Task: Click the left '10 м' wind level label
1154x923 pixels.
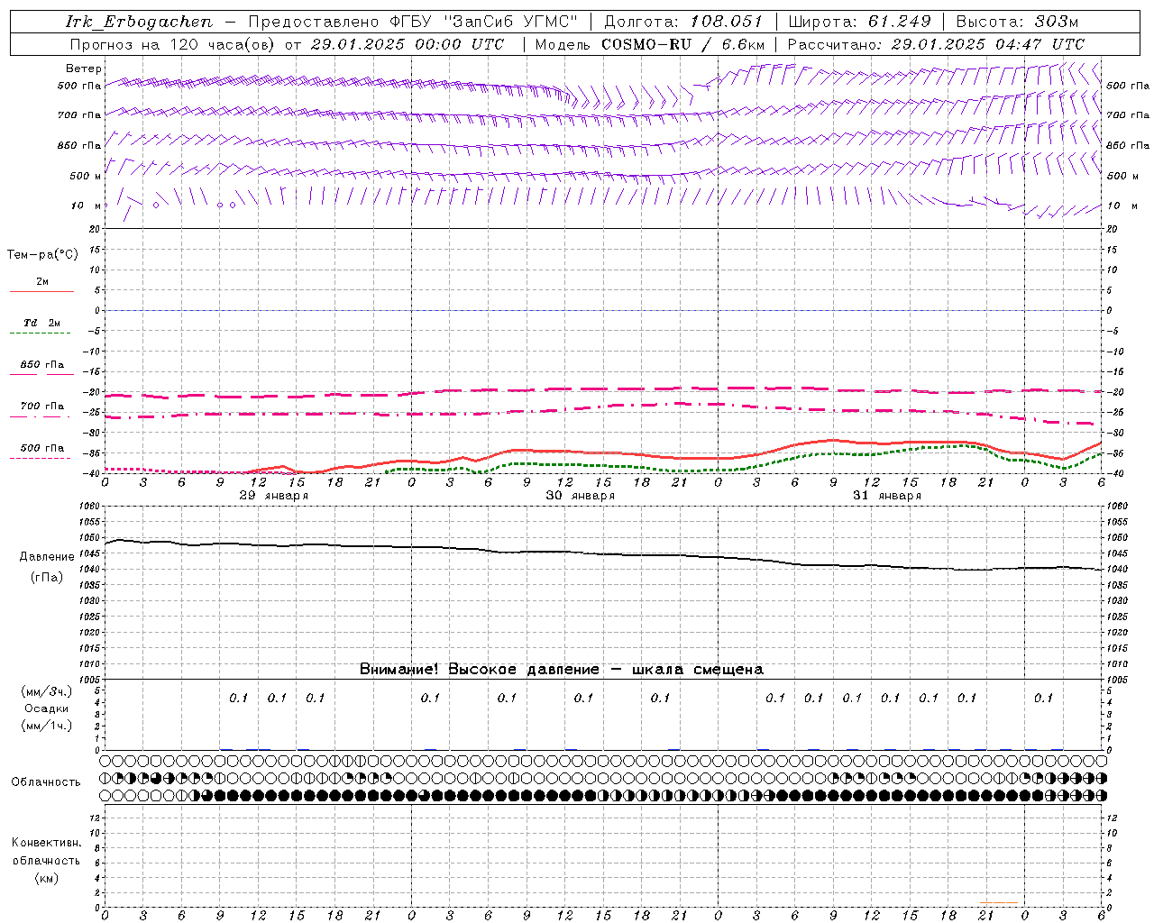Action: (86, 206)
